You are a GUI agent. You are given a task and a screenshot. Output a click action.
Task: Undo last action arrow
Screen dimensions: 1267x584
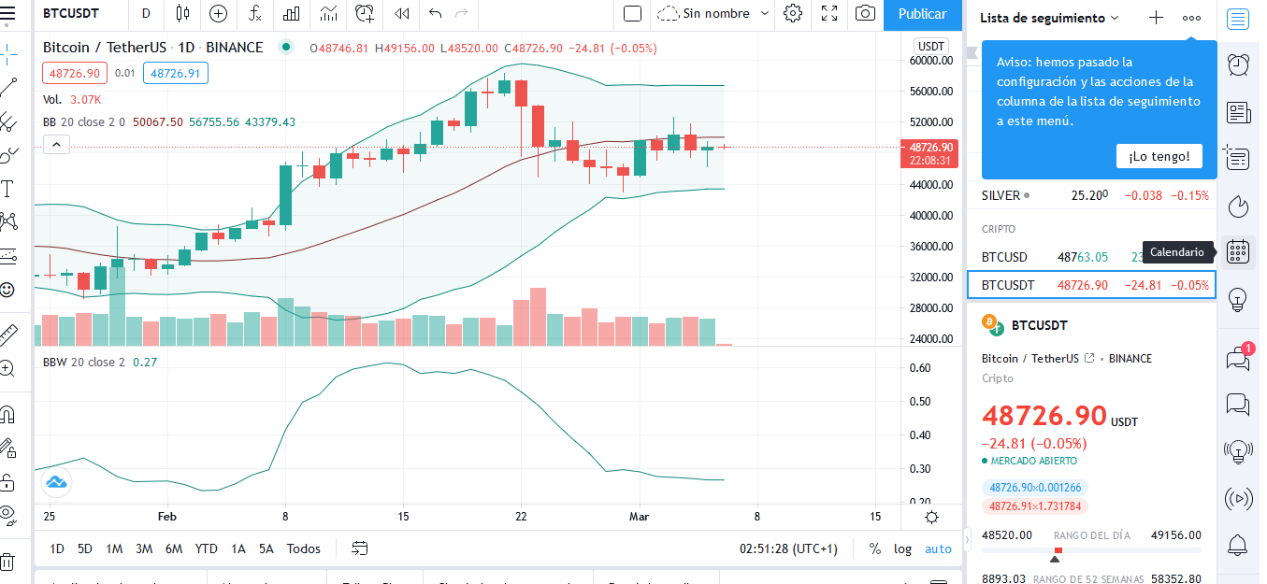(435, 14)
